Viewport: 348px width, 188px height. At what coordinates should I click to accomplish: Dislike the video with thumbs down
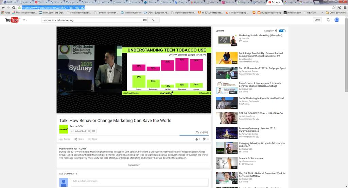(204, 139)
